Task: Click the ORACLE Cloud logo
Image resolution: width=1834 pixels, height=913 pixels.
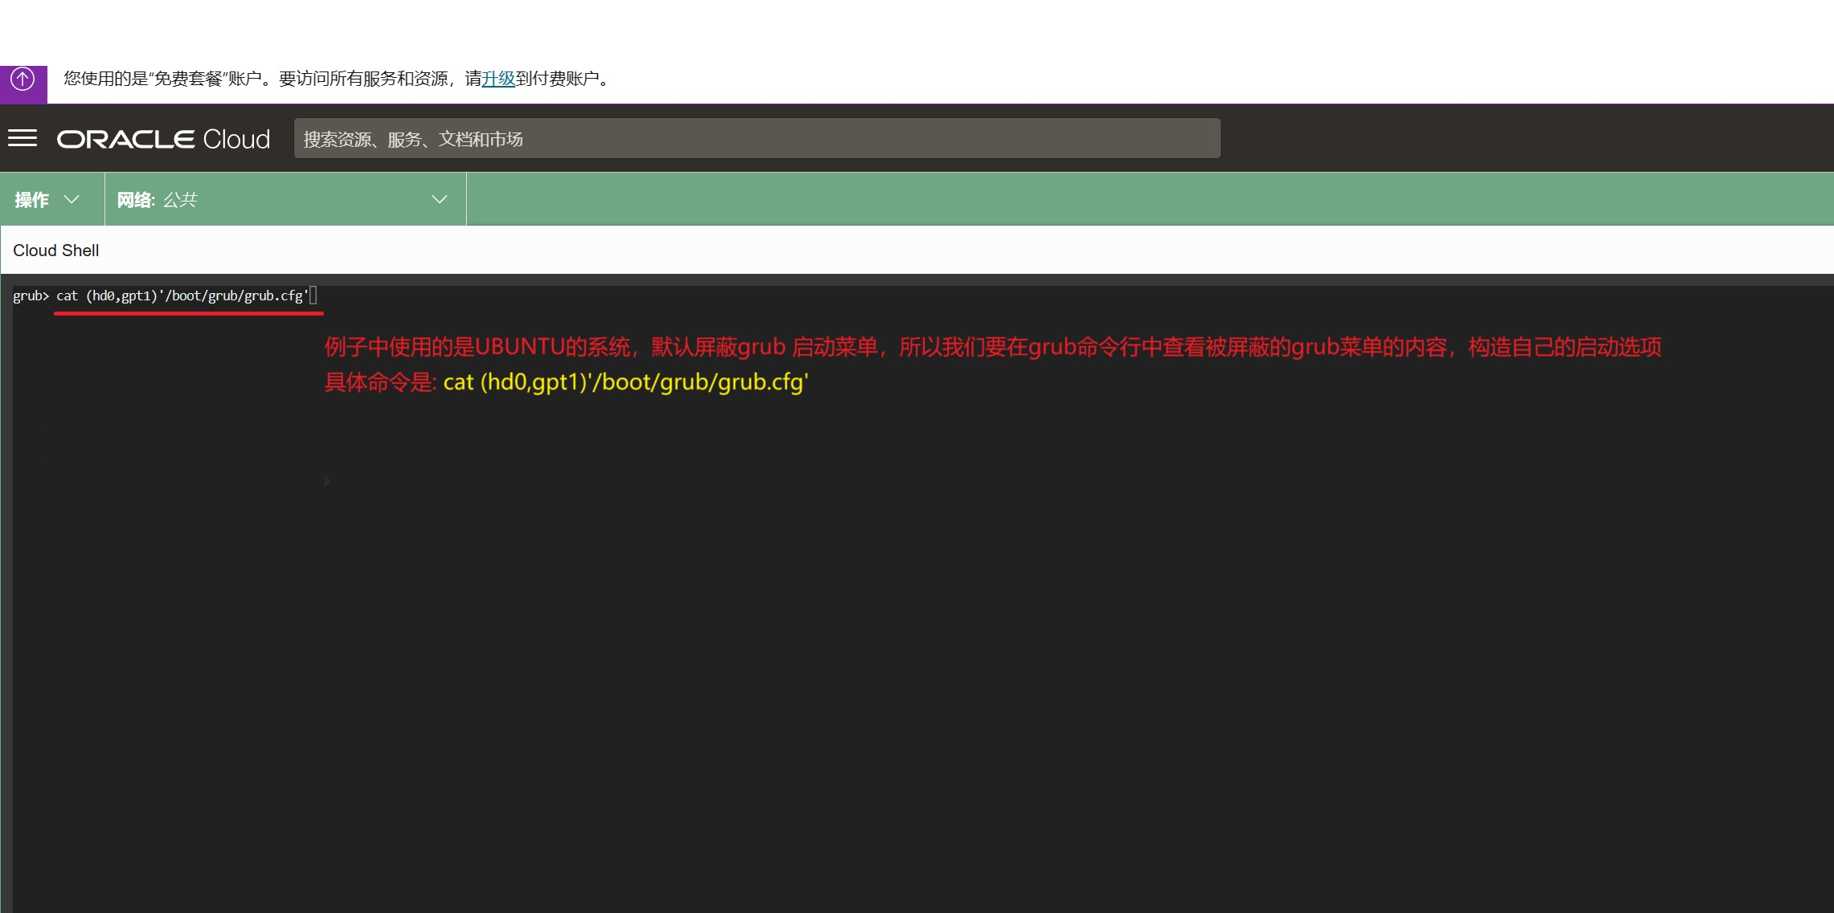Action: [163, 139]
